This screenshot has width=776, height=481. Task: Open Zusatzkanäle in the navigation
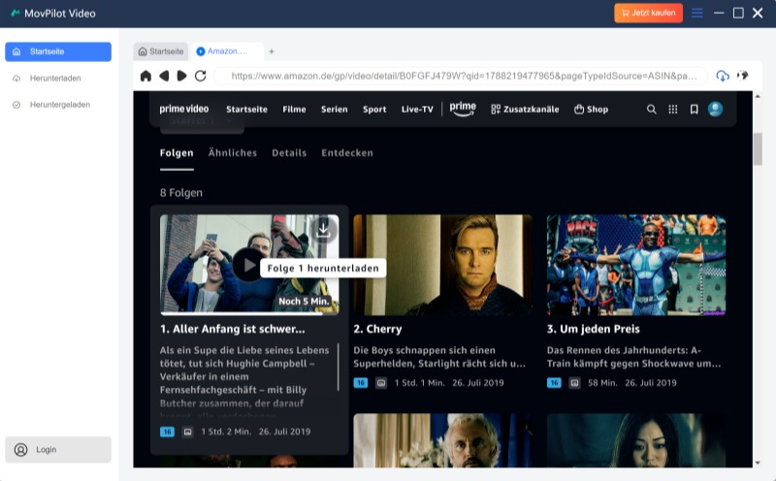[525, 109]
